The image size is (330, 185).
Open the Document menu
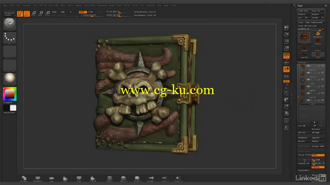point(27,5)
